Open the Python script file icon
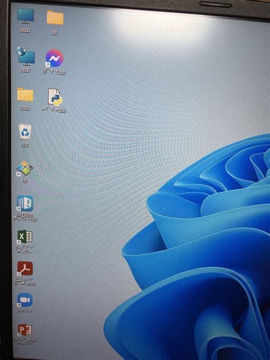270x360 pixels. click(55, 97)
